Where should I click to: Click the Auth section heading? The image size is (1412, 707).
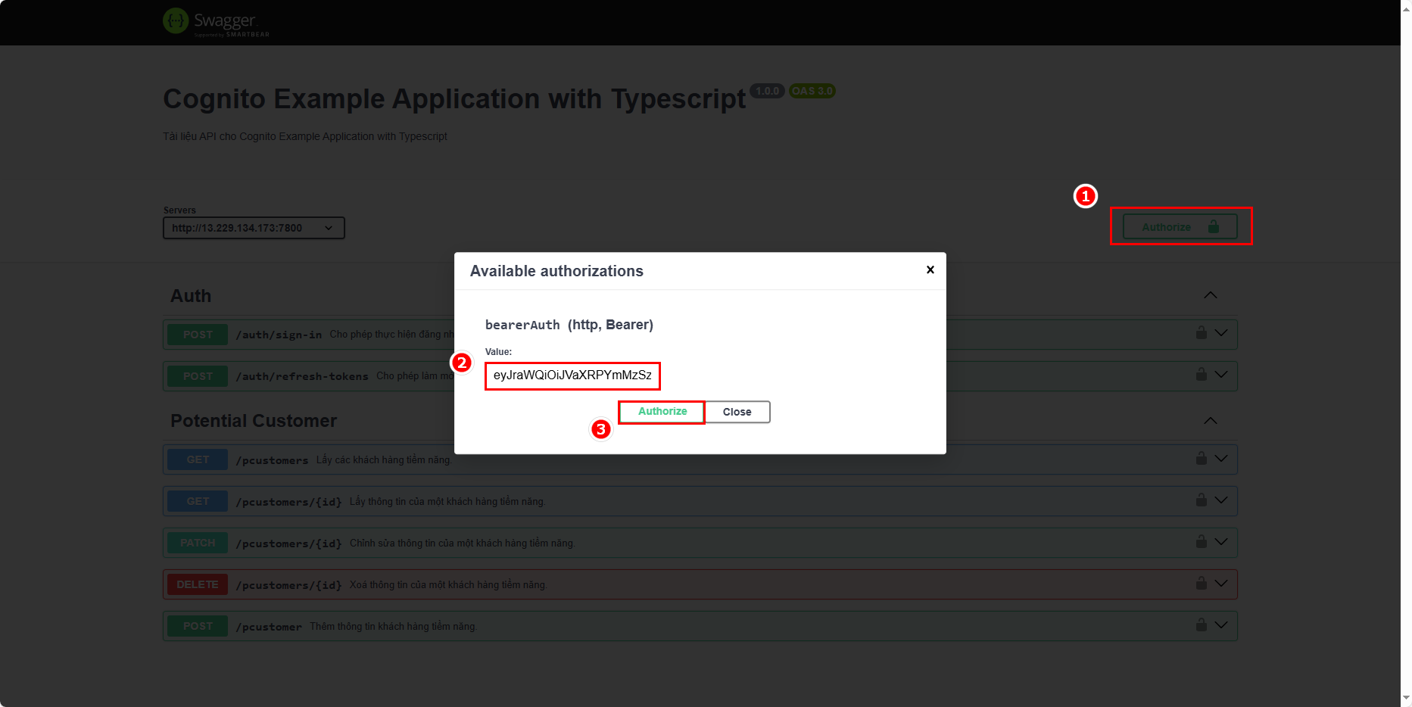click(x=191, y=296)
